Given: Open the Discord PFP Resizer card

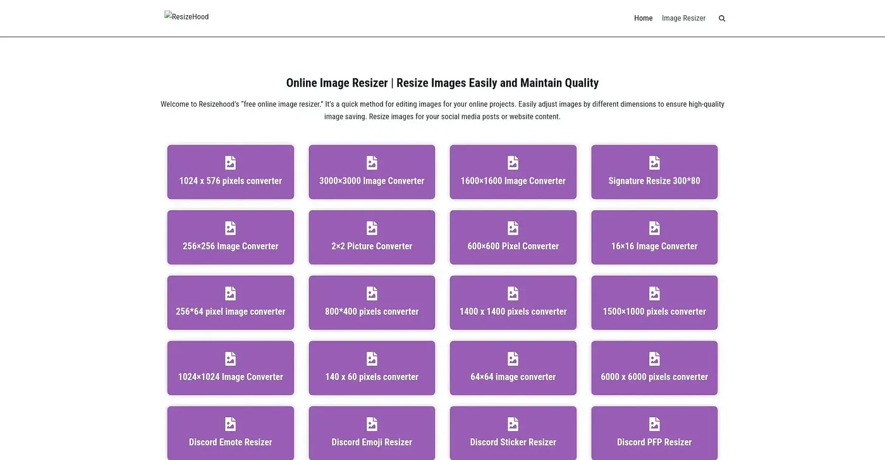Looking at the screenshot, I should tap(654, 433).
